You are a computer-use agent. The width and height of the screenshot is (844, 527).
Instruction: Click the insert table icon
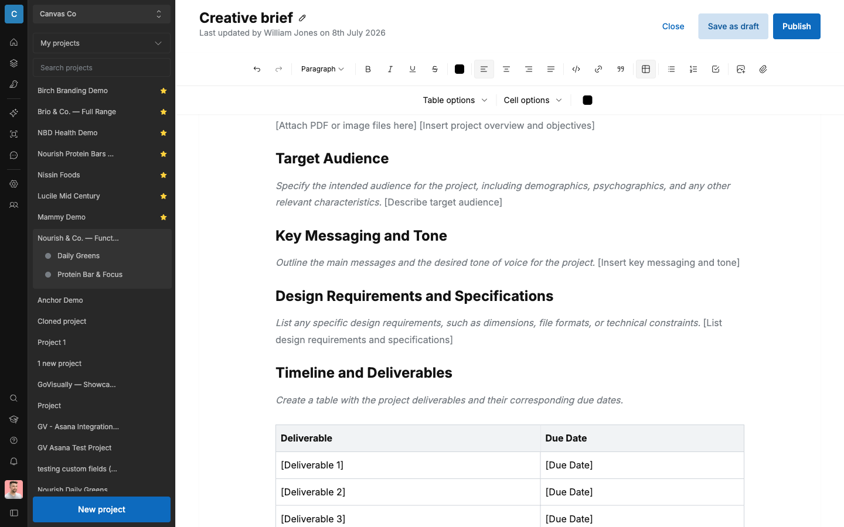646,69
